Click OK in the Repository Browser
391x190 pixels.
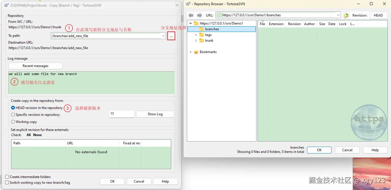(x=319, y=150)
